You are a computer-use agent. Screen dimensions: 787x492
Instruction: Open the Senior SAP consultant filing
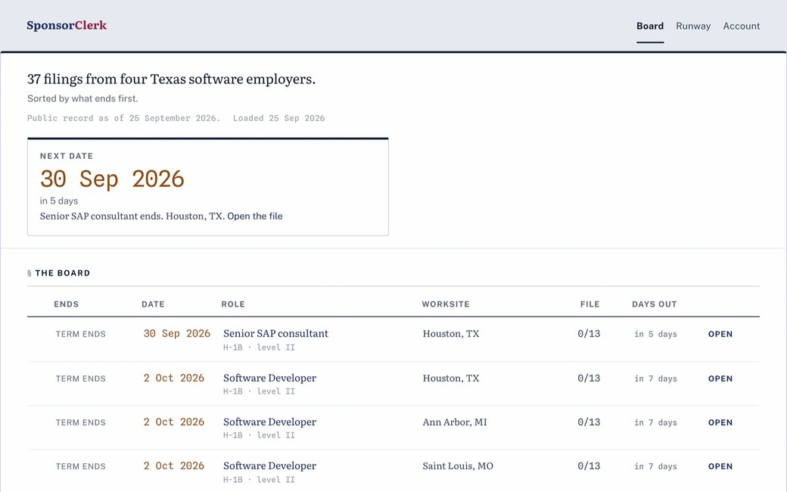[x=720, y=335]
